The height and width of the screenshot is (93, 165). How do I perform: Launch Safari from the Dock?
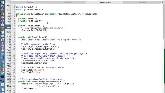(3, 10)
